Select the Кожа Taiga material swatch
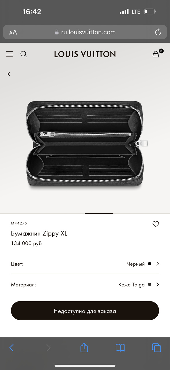Image resolution: width=170 pixels, height=370 pixels. [149, 284]
